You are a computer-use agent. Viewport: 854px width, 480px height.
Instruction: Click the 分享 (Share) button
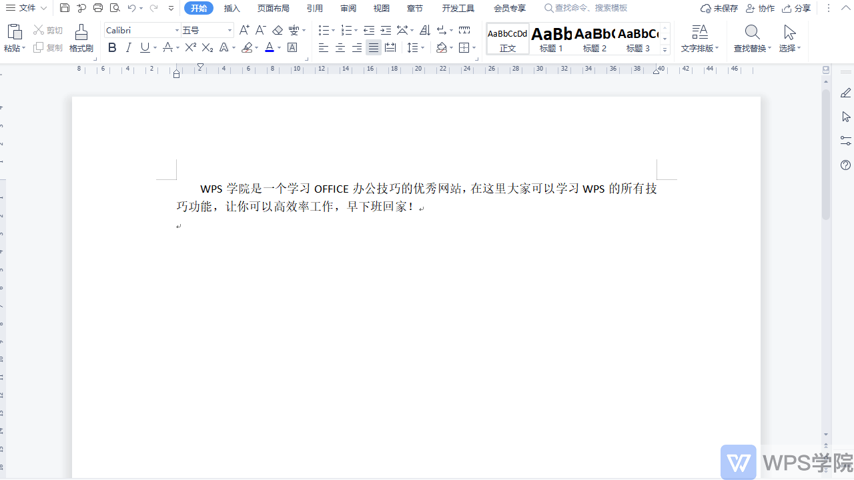click(x=797, y=8)
